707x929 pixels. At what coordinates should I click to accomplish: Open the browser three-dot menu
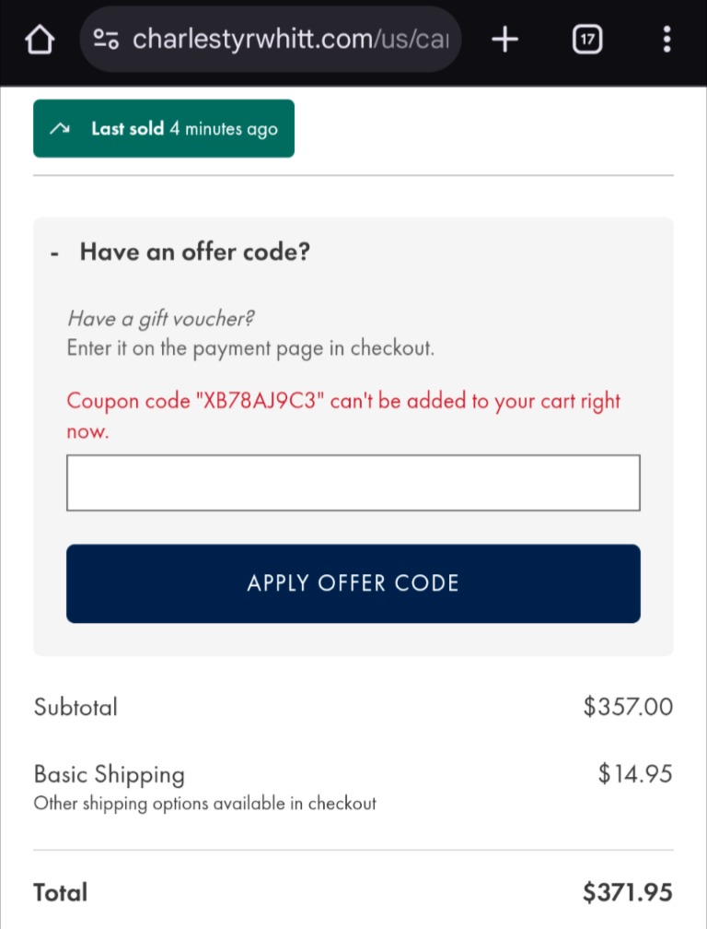(x=666, y=40)
